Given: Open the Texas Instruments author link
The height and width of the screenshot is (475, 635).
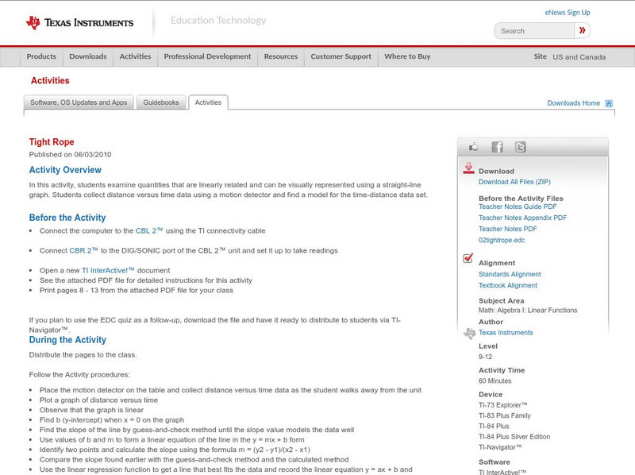Looking at the screenshot, I should pyautogui.click(x=506, y=333).
